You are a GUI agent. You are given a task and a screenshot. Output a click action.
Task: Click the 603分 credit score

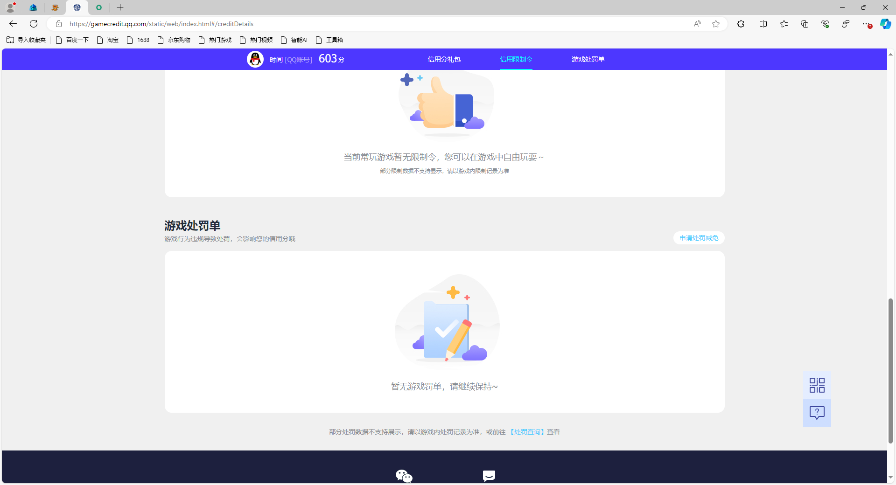pyautogui.click(x=332, y=59)
